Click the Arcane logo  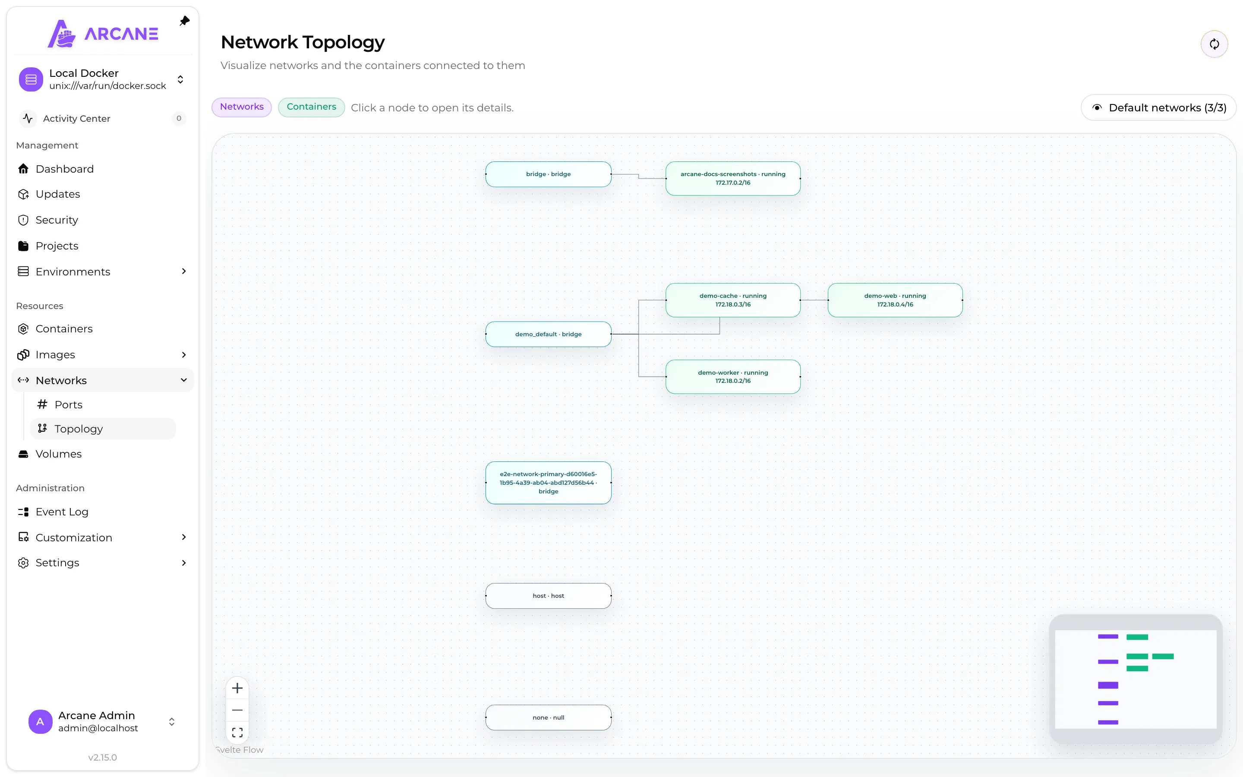point(103,33)
